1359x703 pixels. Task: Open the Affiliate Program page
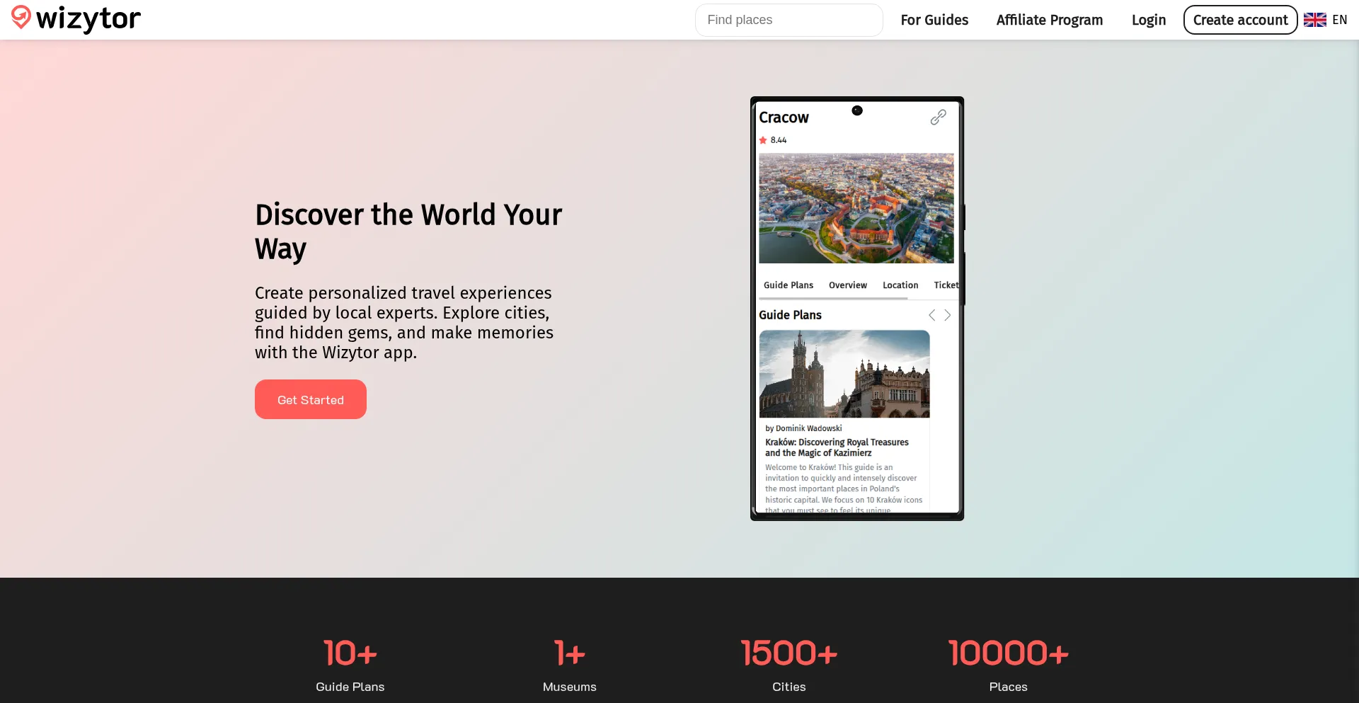(1050, 20)
